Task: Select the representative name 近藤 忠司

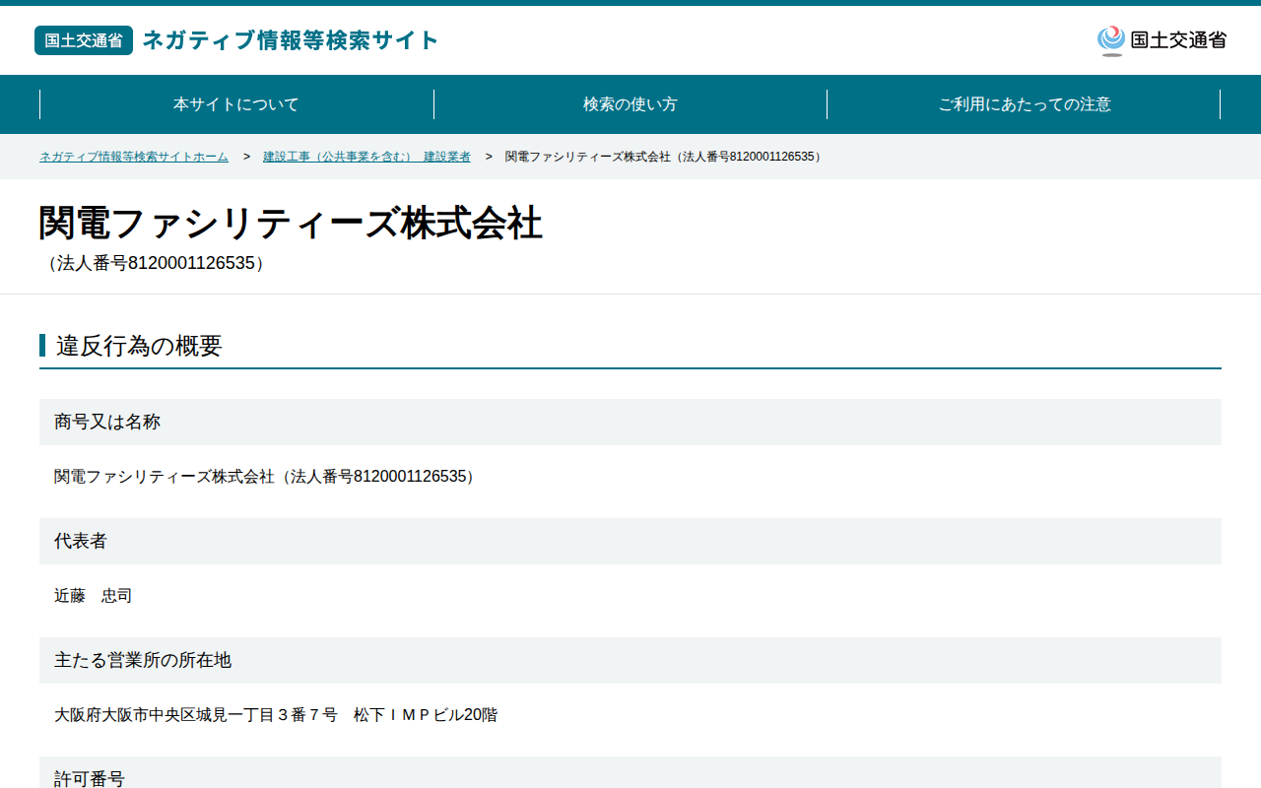Action: point(93,596)
